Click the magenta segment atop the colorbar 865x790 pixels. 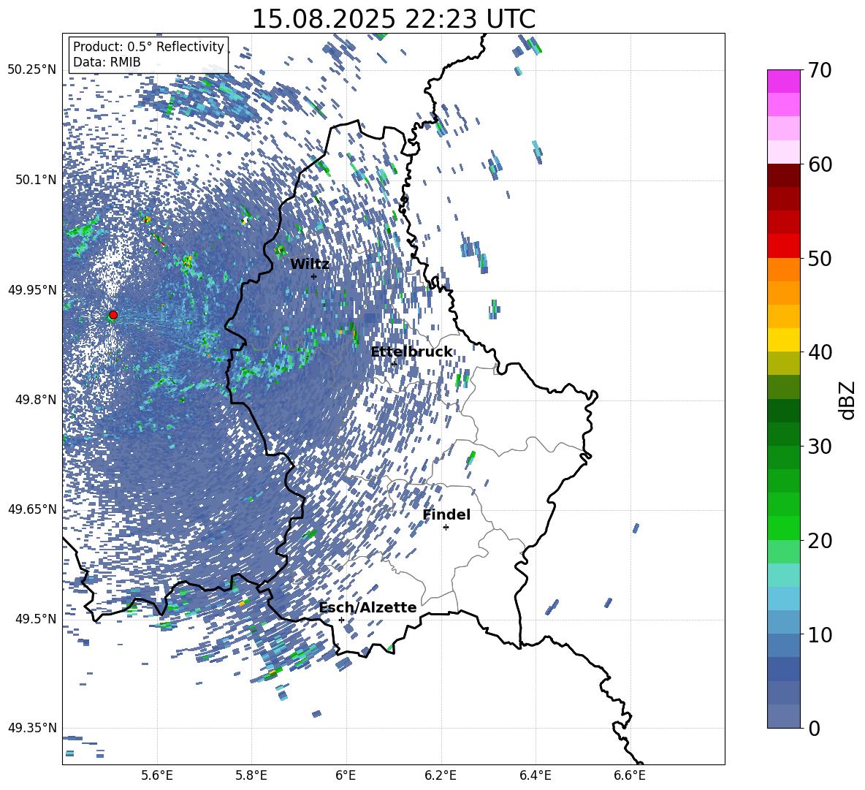tap(783, 82)
